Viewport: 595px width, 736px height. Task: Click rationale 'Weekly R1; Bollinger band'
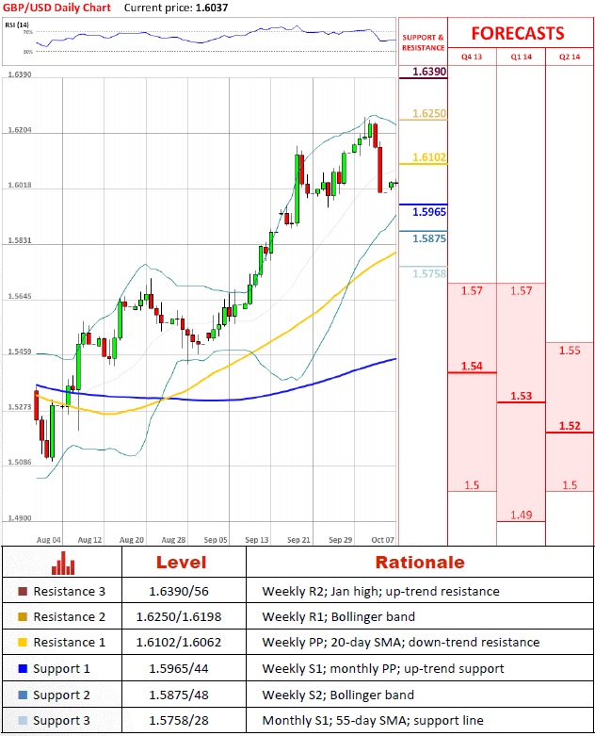(x=339, y=616)
